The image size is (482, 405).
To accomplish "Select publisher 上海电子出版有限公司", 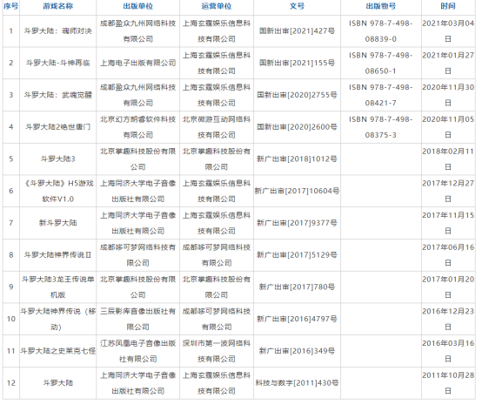I will pos(137,63).
